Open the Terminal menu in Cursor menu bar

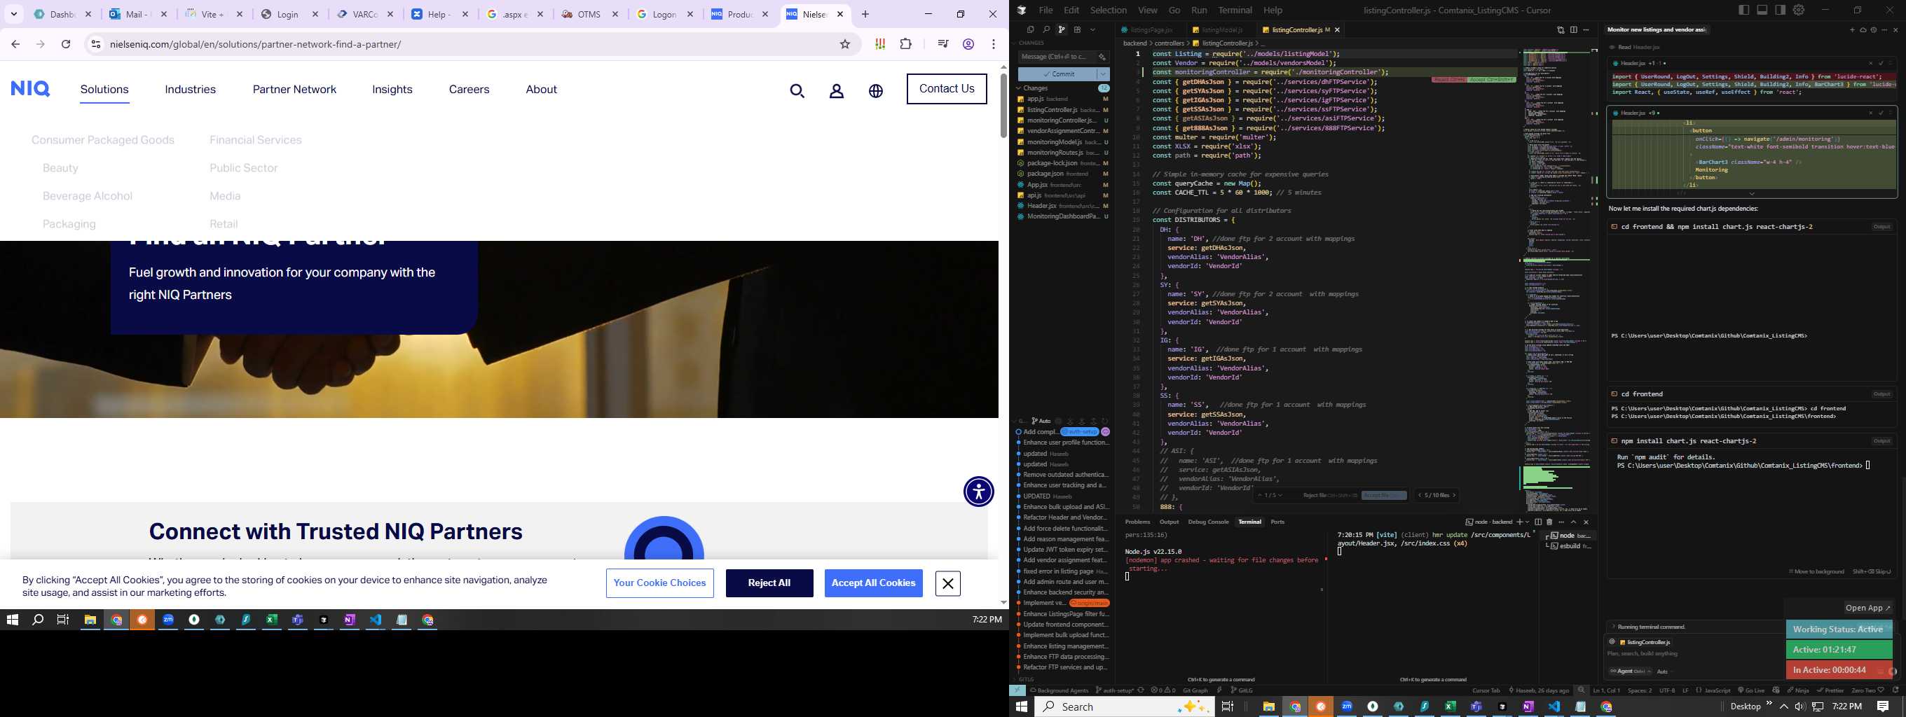(x=1235, y=11)
